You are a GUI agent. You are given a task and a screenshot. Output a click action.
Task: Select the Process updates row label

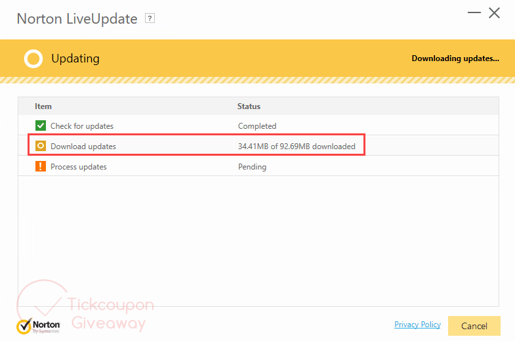coord(79,167)
